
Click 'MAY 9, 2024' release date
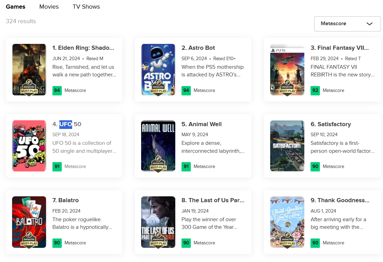[195, 134]
